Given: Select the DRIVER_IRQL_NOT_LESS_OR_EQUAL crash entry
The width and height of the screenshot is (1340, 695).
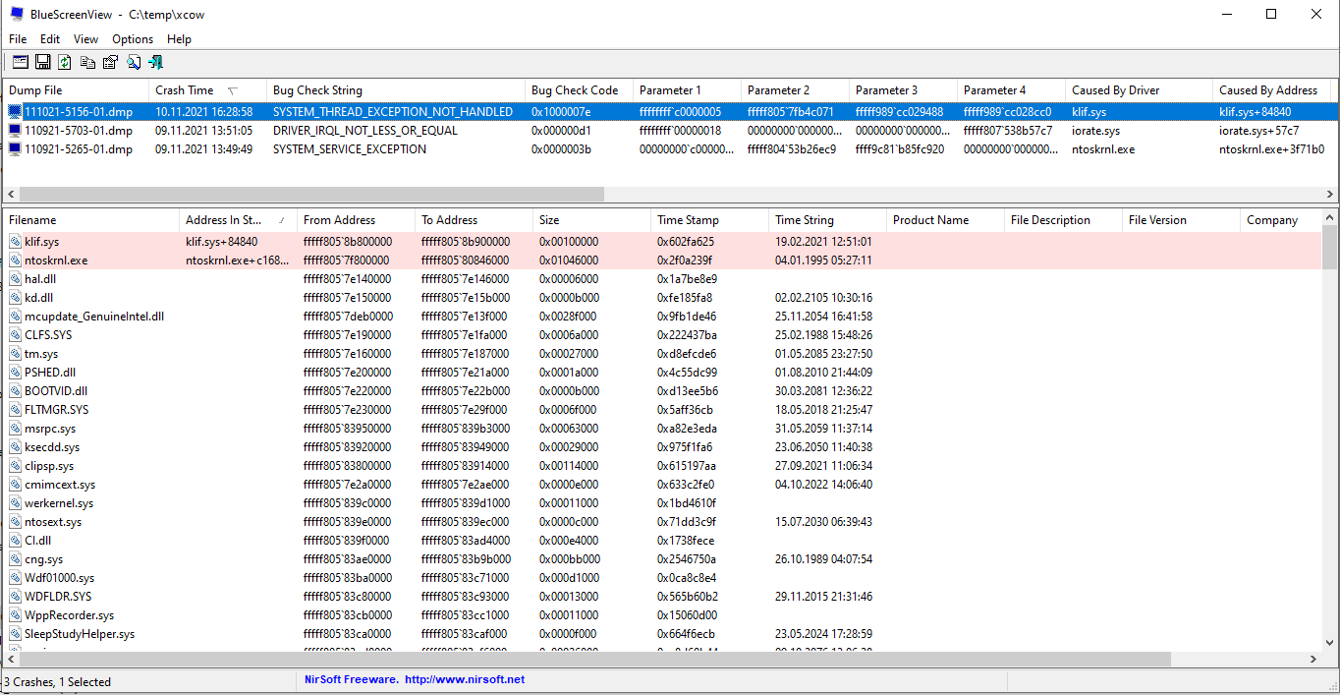Looking at the screenshot, I should tap(364, 130).
